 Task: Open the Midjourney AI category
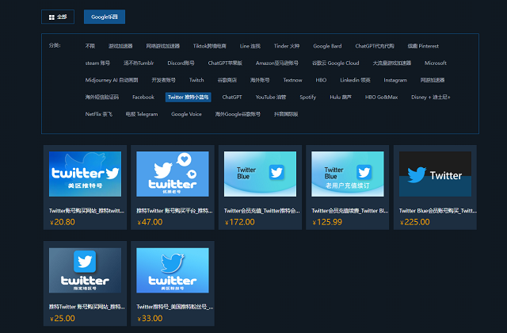pos(112,80)
